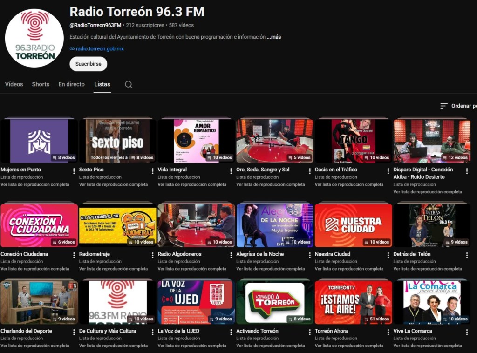
Task: Click the Charlando del Deporte playlist title
Action: pyautogui.click(x=26, y=331)
